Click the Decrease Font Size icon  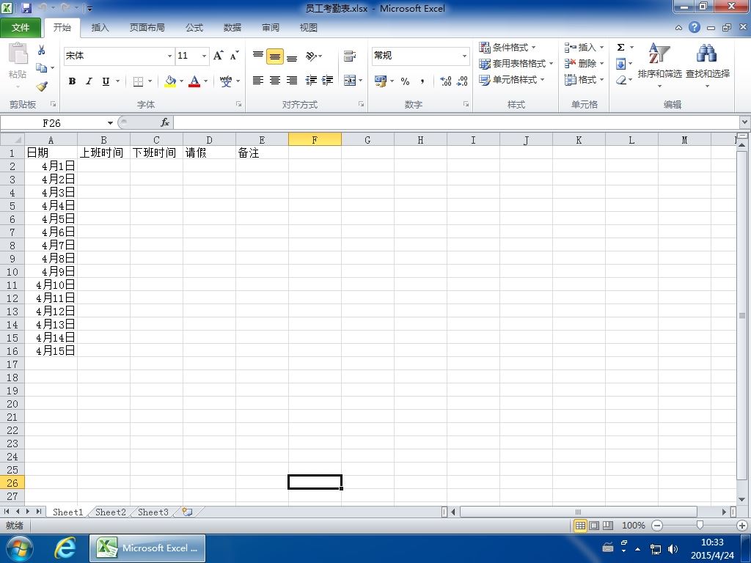[x=234, y=56]
